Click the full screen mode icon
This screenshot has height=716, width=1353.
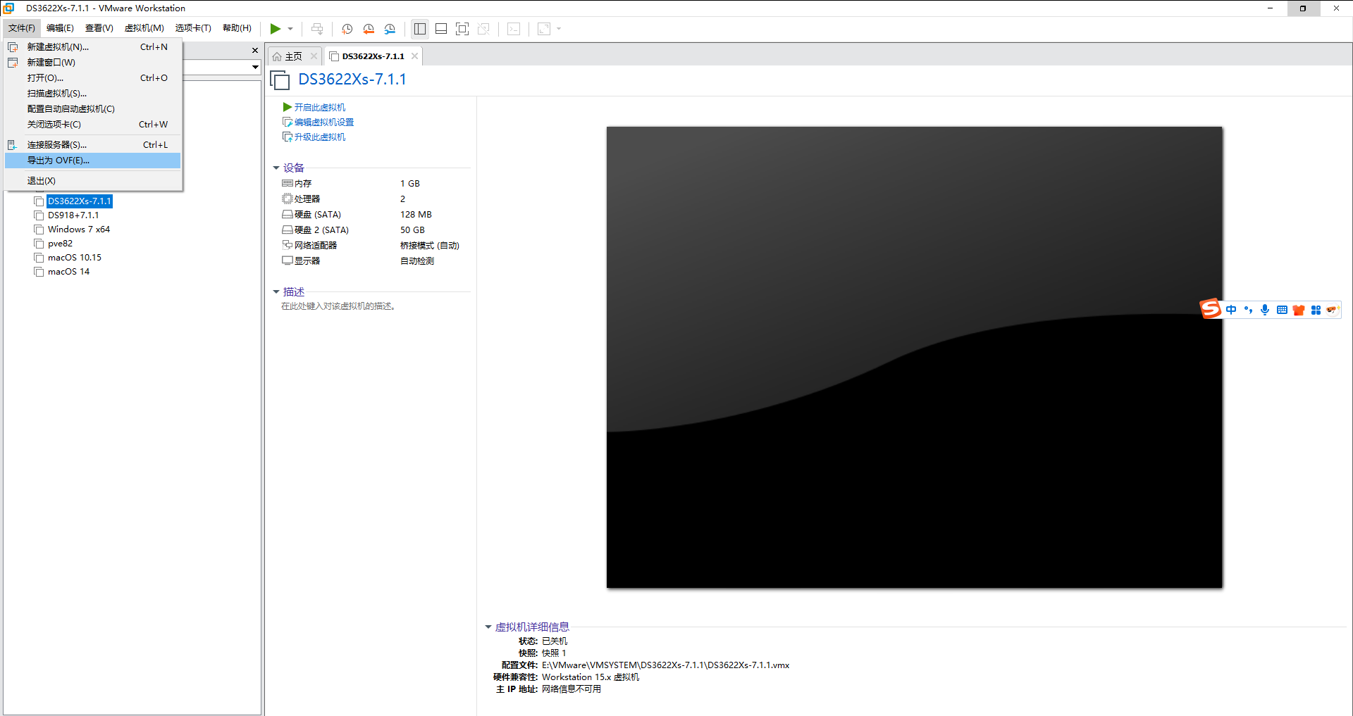coord(462,29)
